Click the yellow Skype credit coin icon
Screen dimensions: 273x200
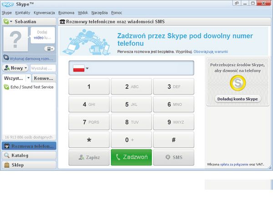(238, 83)
